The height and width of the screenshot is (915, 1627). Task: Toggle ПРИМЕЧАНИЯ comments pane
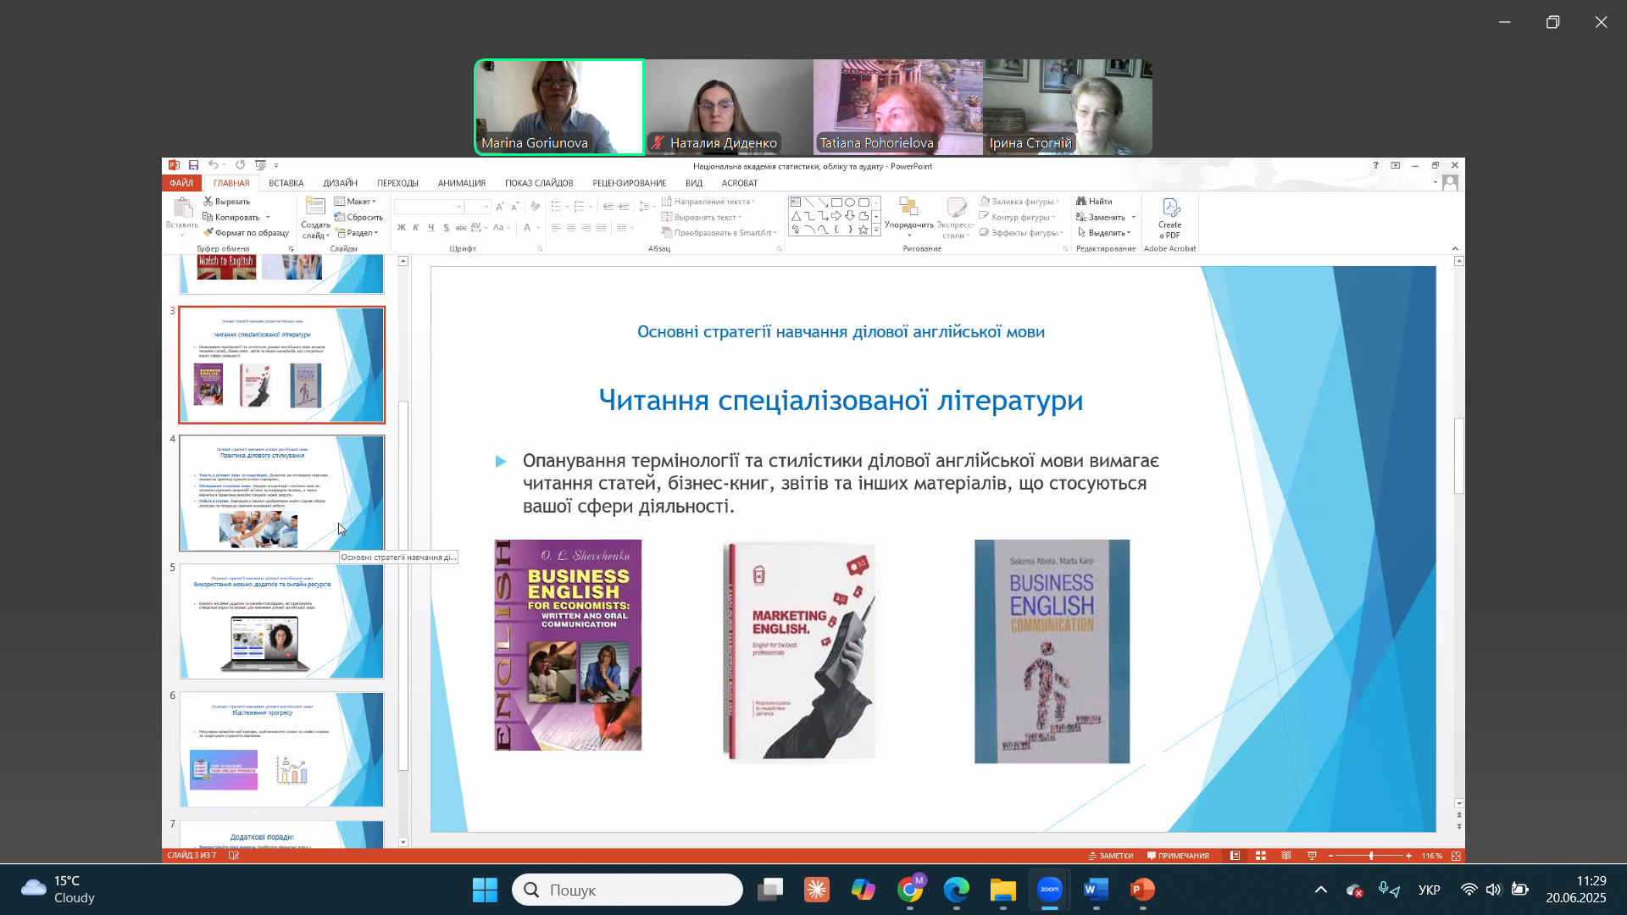point(1178,856)
